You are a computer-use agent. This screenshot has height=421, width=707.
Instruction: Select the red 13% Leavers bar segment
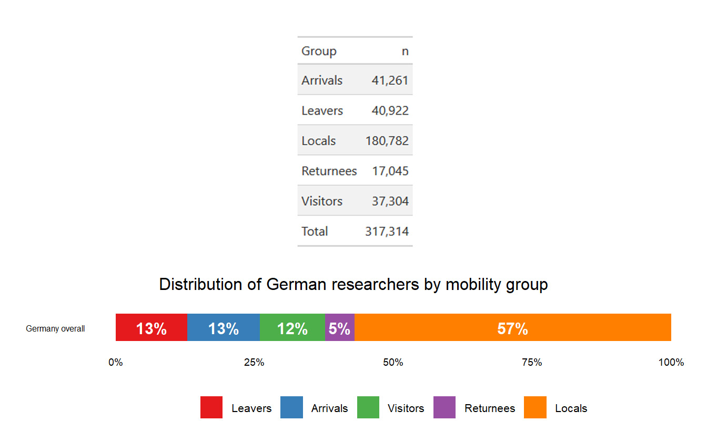[151, 327]
